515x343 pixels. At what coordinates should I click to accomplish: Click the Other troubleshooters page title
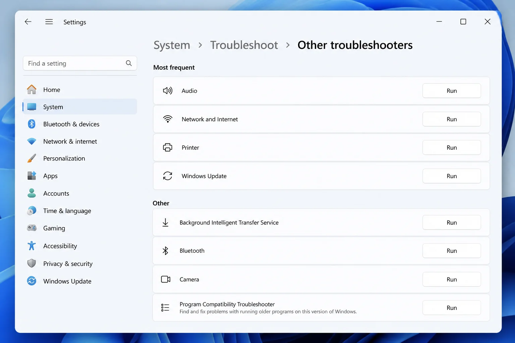[355, 45]
